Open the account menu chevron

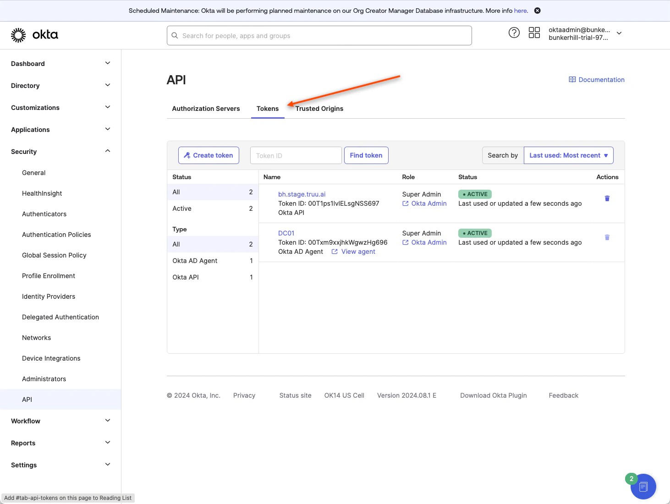pyautogui.click(x=619, y=33)
